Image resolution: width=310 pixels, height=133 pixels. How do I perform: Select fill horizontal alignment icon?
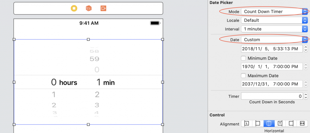302,123
